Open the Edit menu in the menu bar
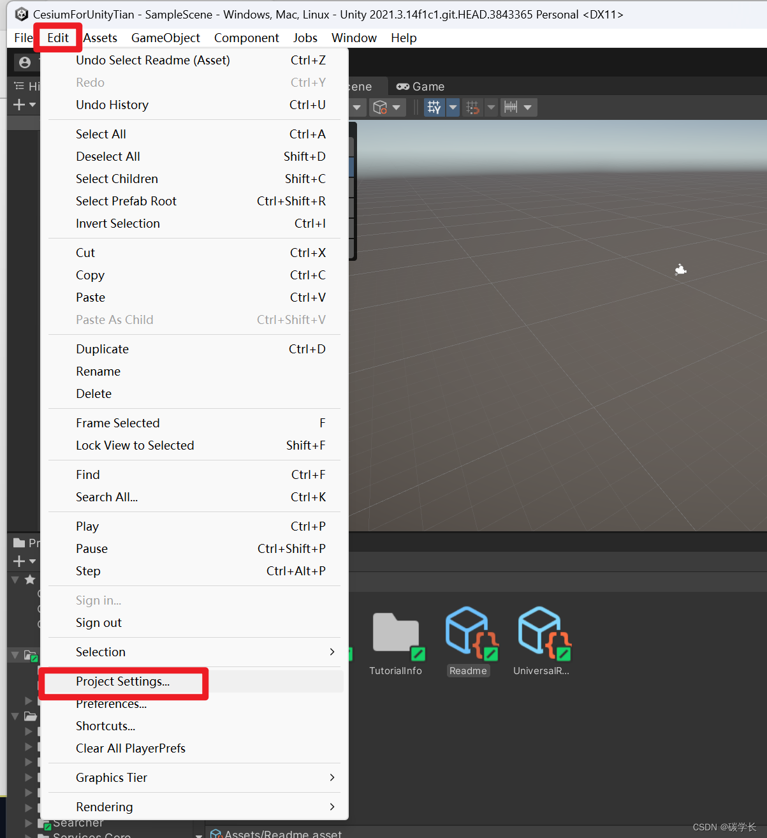Screen dimensions: 767x838 coord(57,38)
